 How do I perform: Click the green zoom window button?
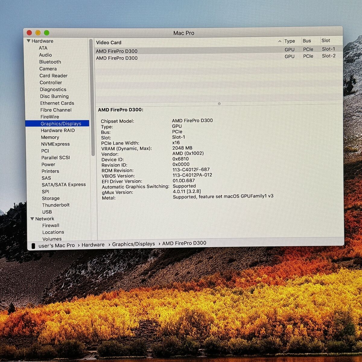click(x=47, y=33)
